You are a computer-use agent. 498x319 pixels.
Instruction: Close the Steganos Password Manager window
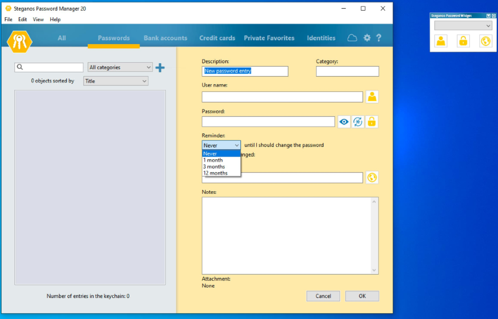(383, 8)
